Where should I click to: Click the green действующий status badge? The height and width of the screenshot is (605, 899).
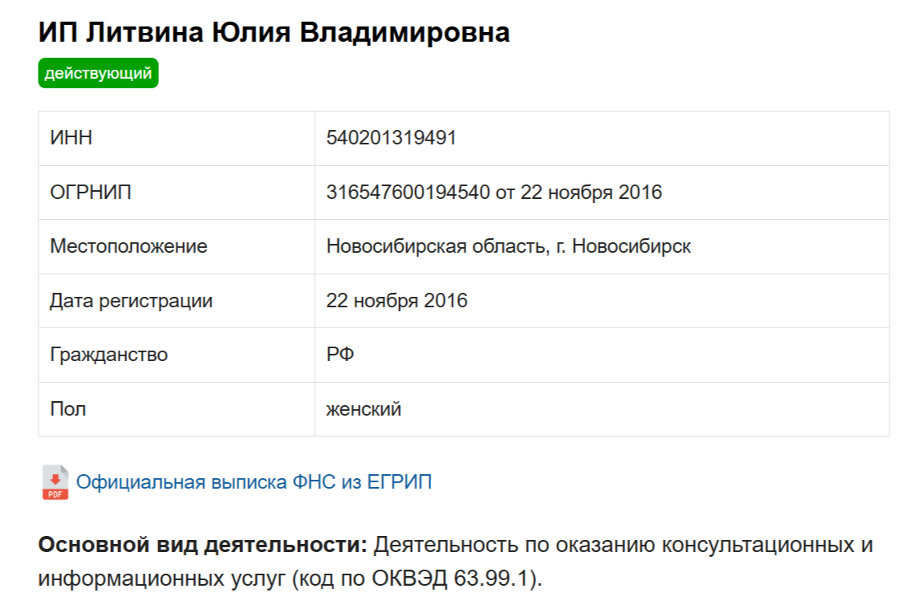pyautogui.click(x=98, y=73)
